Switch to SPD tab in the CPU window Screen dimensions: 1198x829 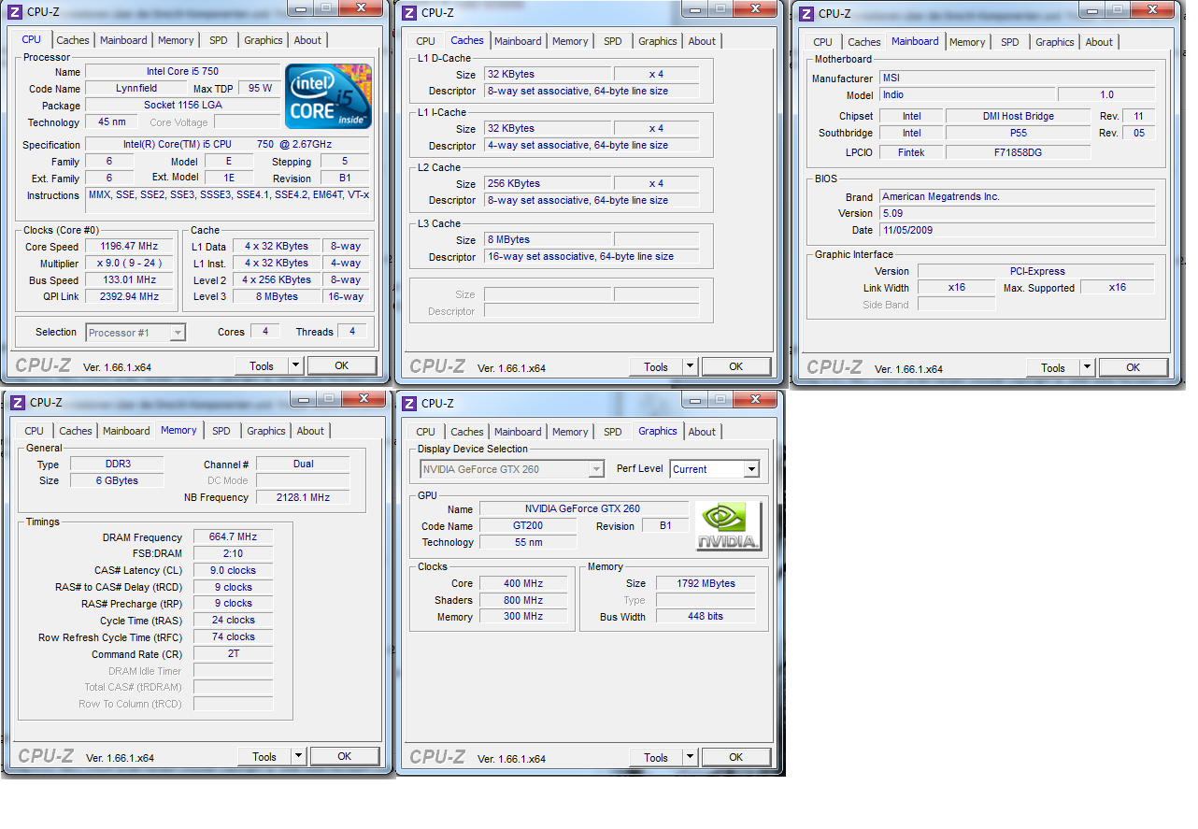(x=218, y=40)
